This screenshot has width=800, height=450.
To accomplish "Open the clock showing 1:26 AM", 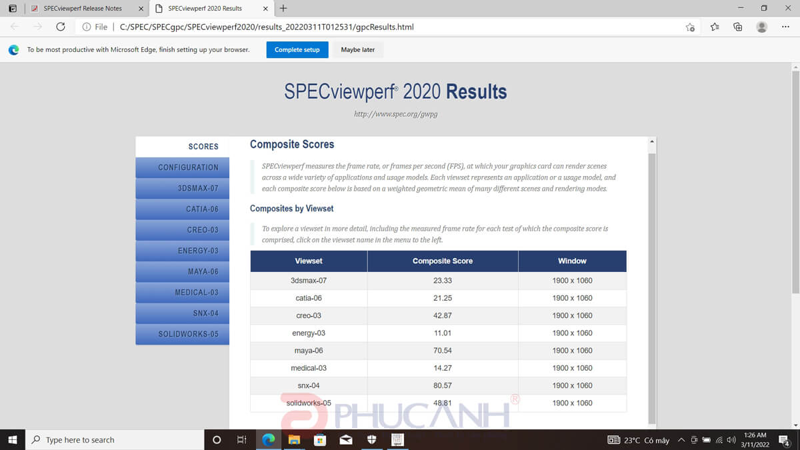I will coord(755,440).
